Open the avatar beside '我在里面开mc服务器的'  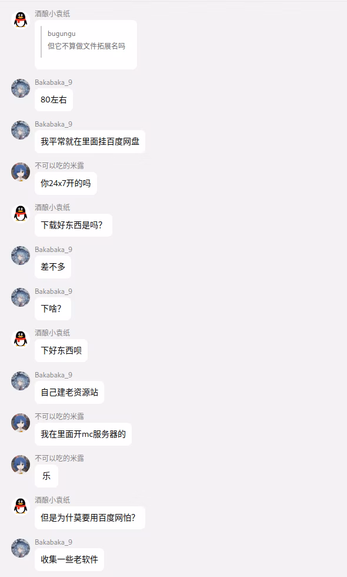pyautogui.click(x=21, y=423)
